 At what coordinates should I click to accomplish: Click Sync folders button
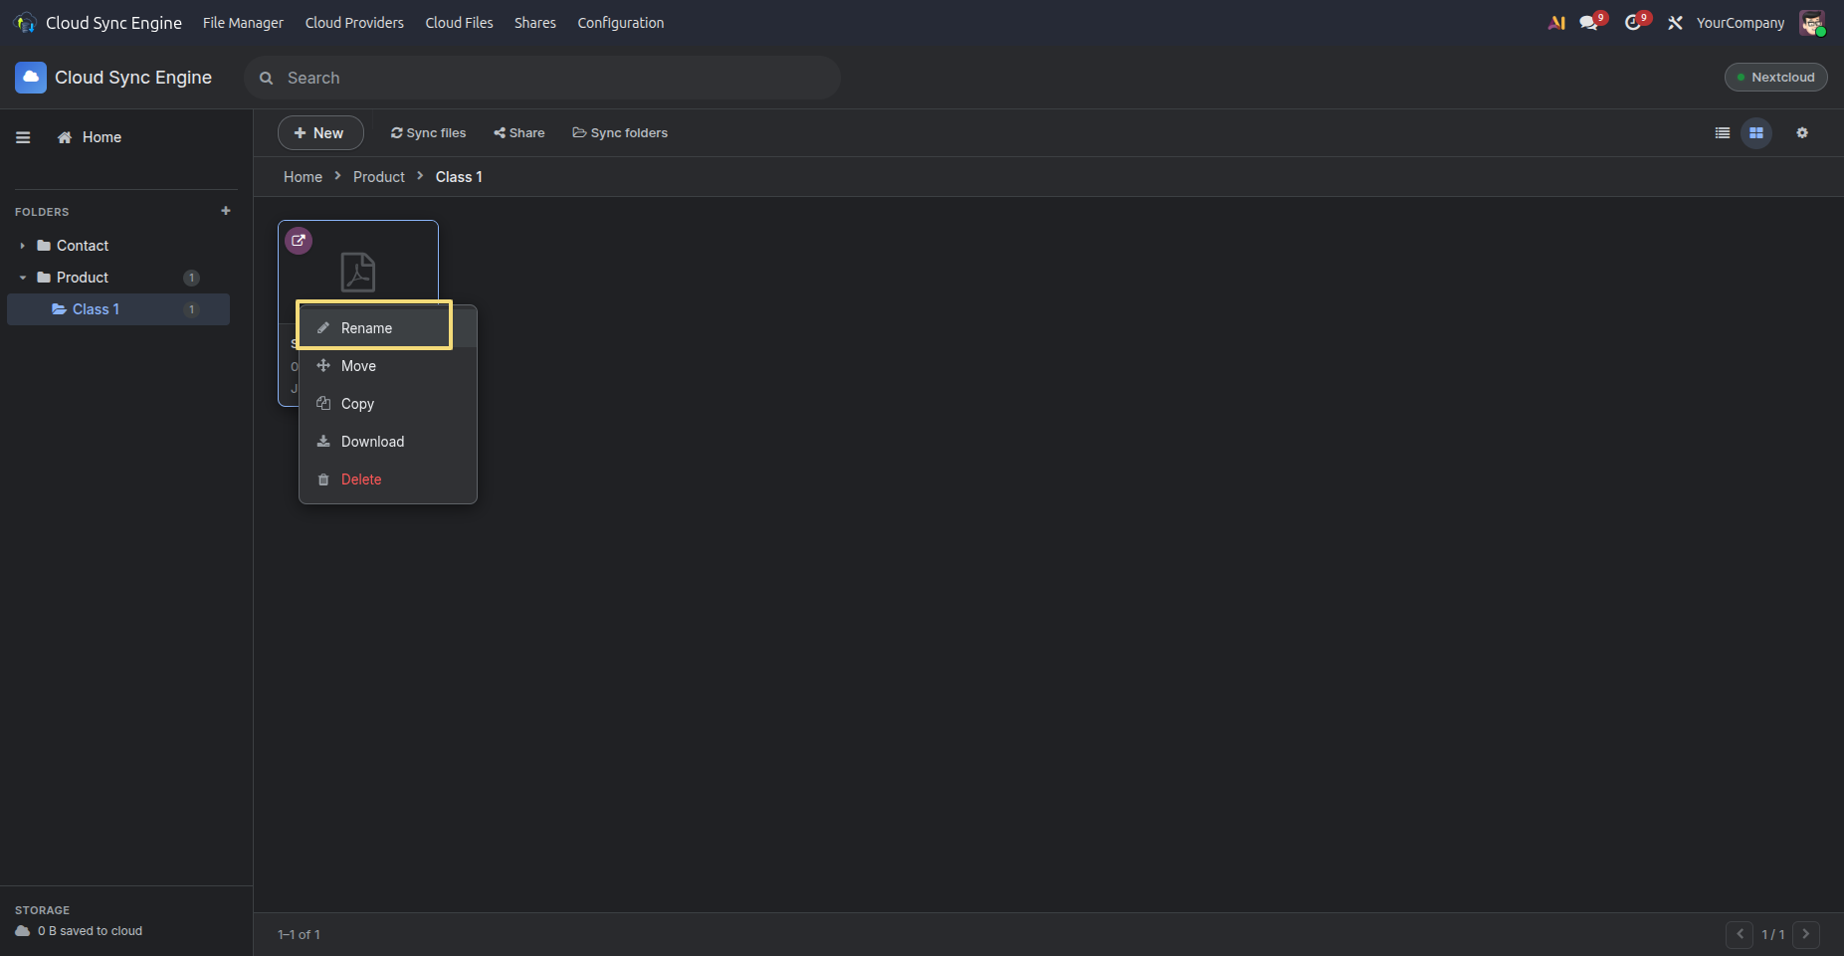coord(620,133)
